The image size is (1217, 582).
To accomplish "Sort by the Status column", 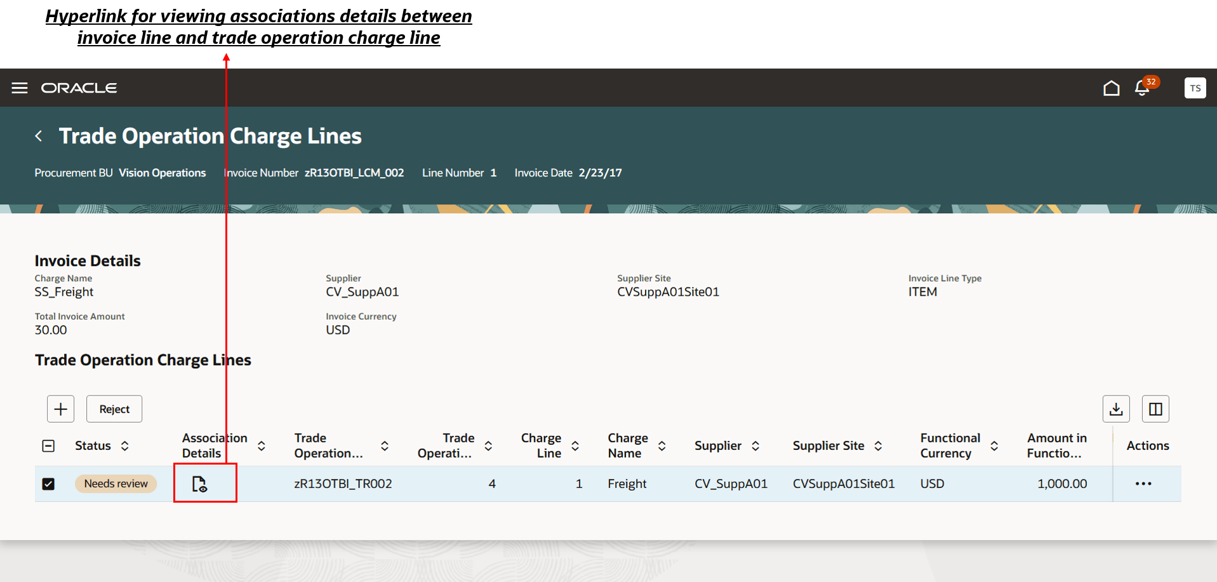I will pos(125,446).
